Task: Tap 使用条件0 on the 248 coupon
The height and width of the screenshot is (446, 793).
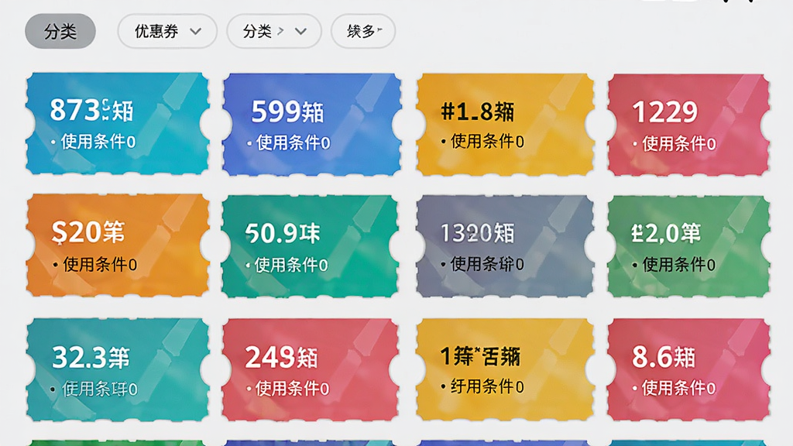Action: [292, 389]
